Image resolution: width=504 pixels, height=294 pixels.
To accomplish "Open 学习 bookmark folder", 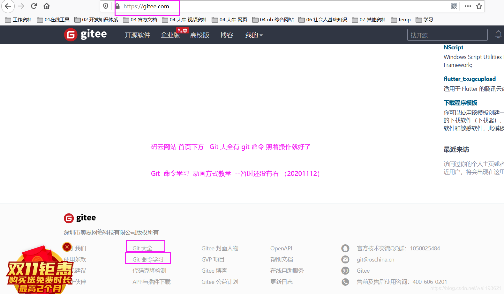I will point(424,20).
